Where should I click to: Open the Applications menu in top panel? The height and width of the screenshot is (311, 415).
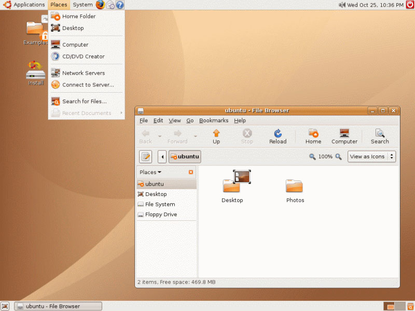[x=24, y=5]
